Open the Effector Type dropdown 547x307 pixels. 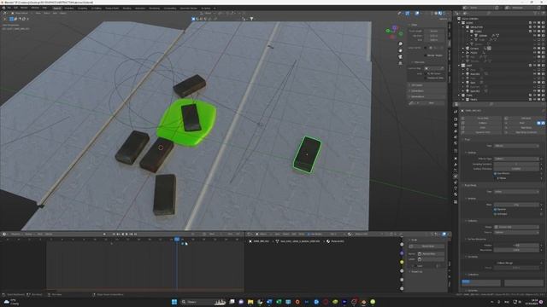click(516, 159)
